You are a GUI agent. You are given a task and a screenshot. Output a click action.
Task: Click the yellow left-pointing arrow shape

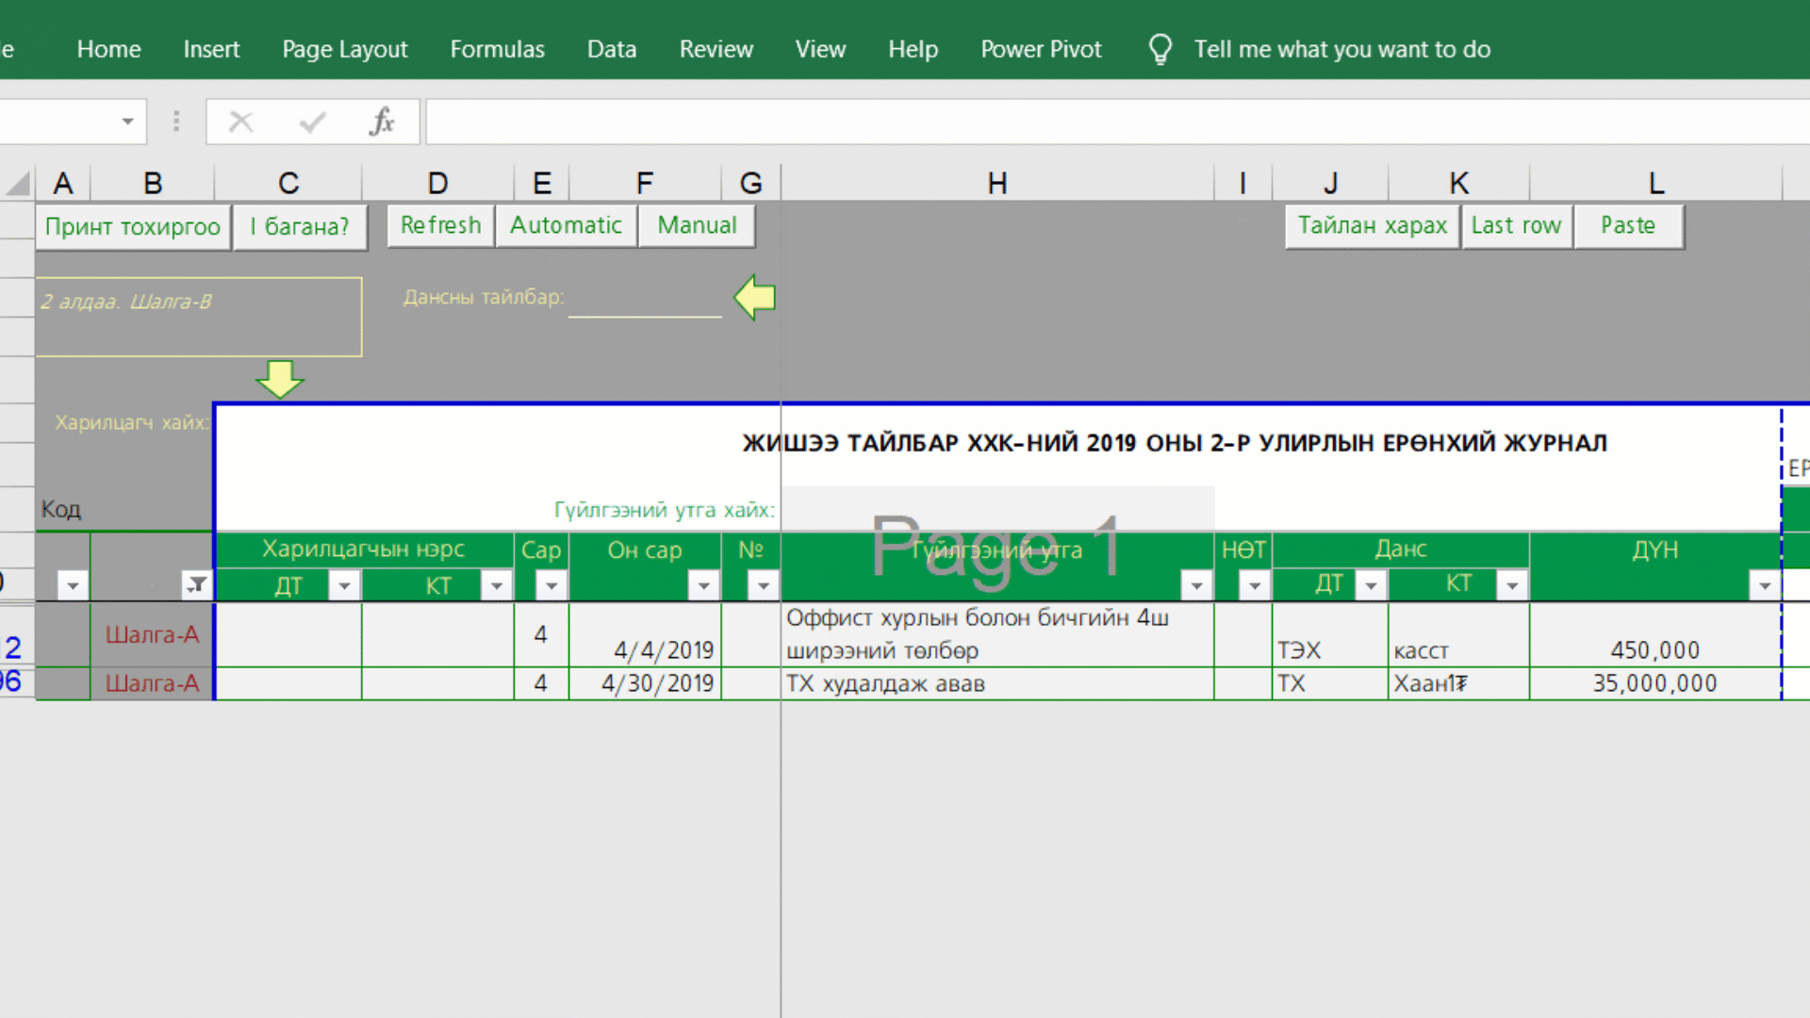(x=754, y=297)
